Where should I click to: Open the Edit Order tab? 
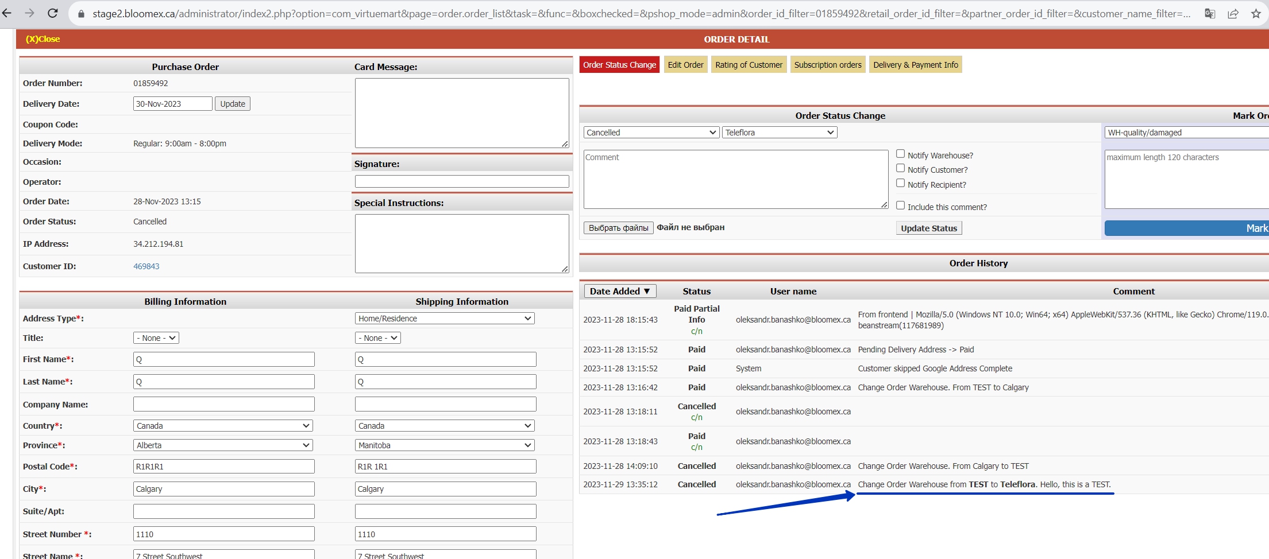(x=685, y=65)
